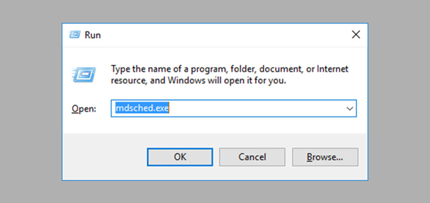This screenshot has height=203, width=430.
Task: Dismiss the dialog using Cancel
Action: (252, 157)
